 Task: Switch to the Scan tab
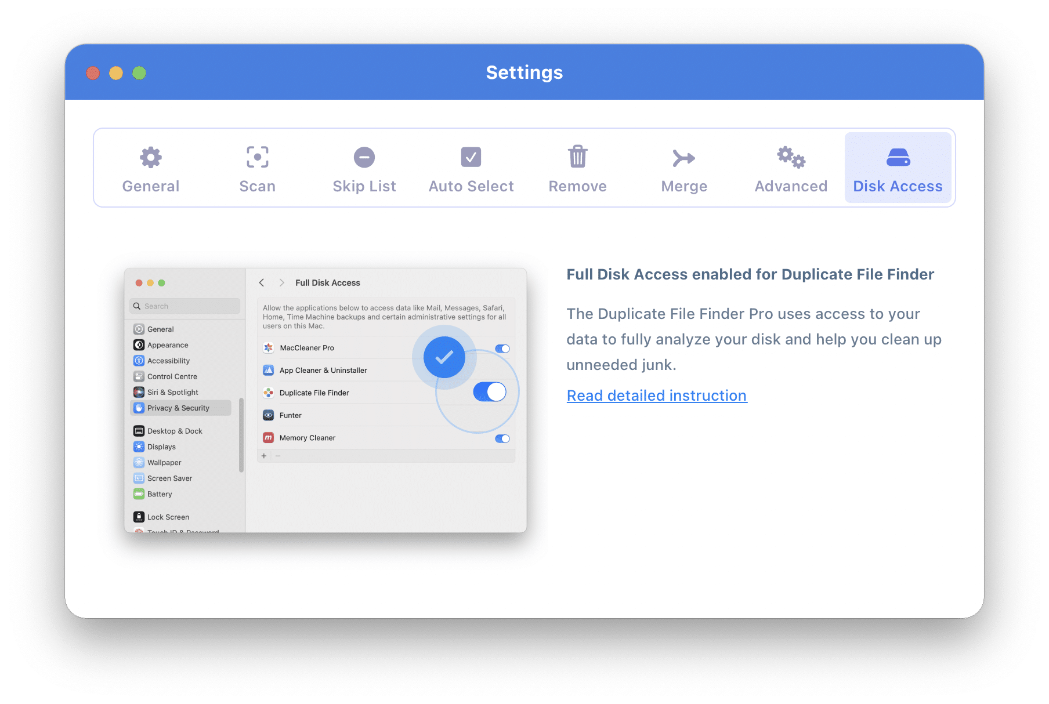click(x=258, y=168)
